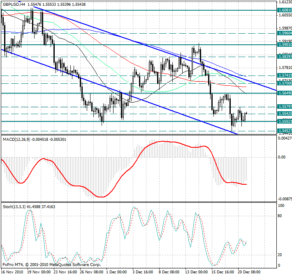Screen dimensions: 292x275
Task: Click the 16 Nov 2010 date label
Action: click(12, 272)
